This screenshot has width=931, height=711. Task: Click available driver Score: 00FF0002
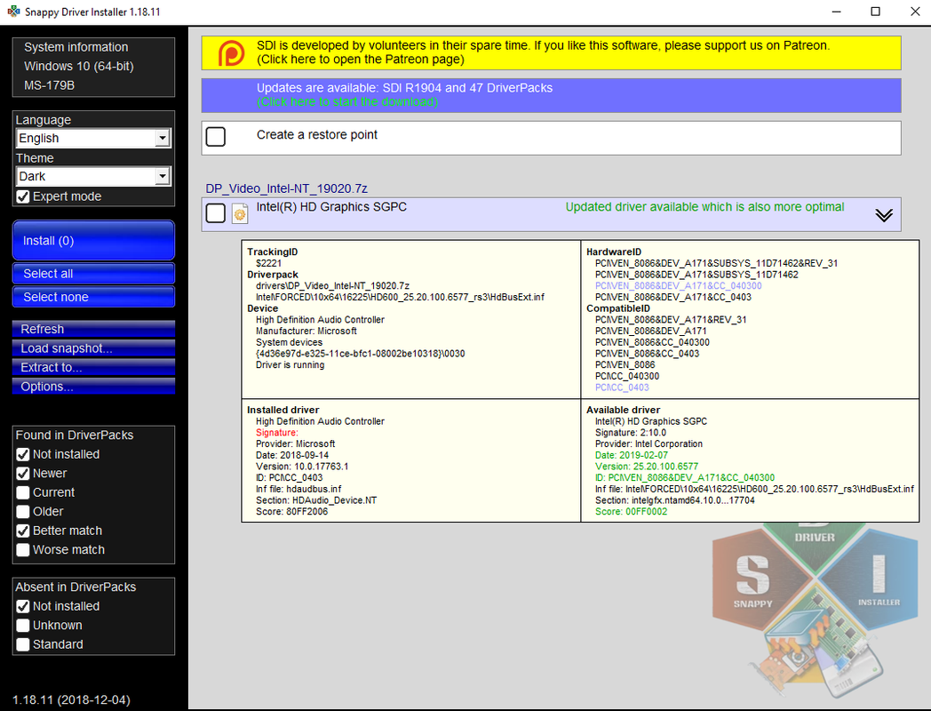point(631,511)
